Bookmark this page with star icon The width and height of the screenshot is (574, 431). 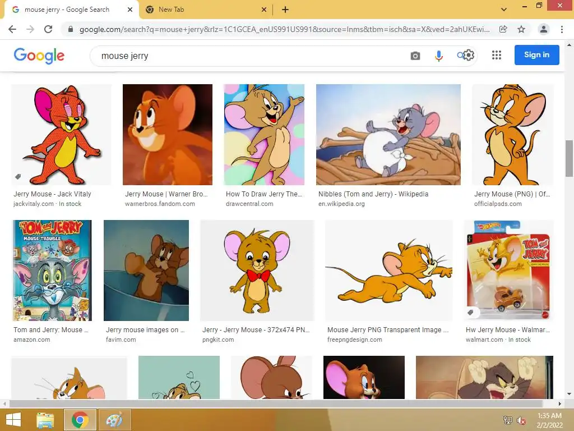point(521,29)
